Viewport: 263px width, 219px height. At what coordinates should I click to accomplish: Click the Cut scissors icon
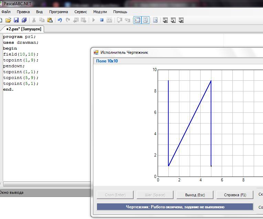pos(34,20)
